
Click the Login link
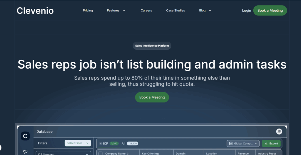coord(247,11)
